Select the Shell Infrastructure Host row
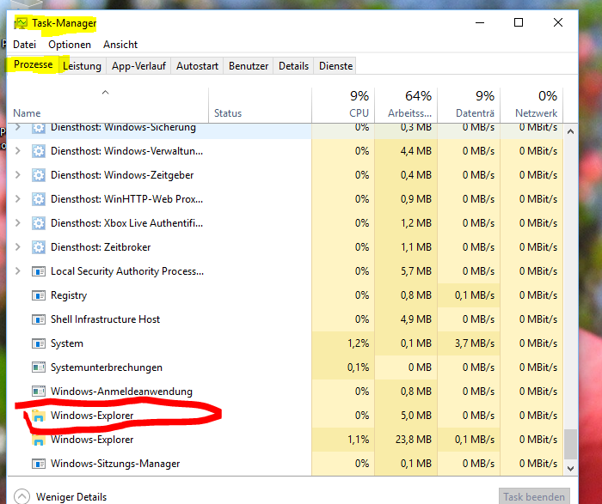The height and width of the screenshot is (504, 602). pos(285,319)
